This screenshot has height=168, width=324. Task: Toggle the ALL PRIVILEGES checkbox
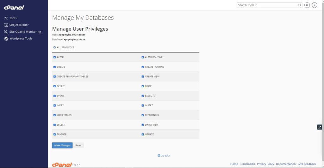click(54, 47)
